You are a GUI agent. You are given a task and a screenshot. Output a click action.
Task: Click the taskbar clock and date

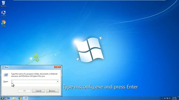point(174,98)
